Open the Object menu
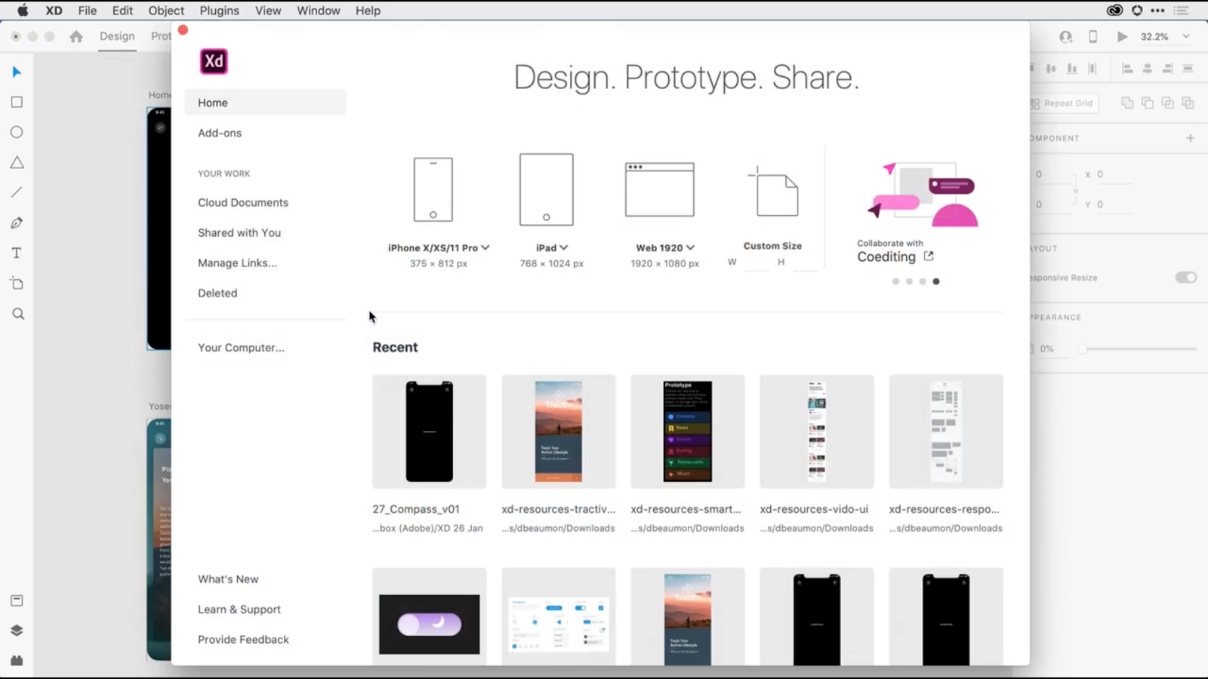The height and width of the screenshot is (679, 1208). click(x=166, y=11)
